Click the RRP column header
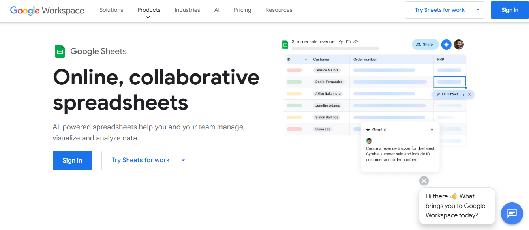529x230 pixels. coord(441,60)
